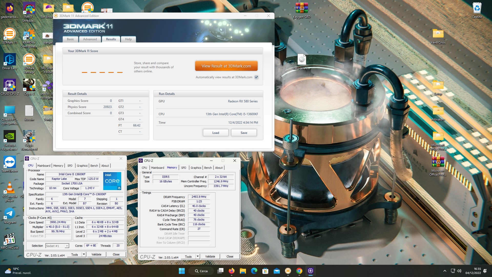Image resolution: width=492 pixels, height=277 pixels.
Task: Click Close in the Memory CPU-Z window
Action: [230, 256]
